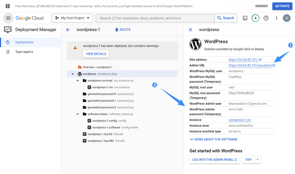Click the MySQL root password value D8ge7ZhhKzBSZX
The image size is (295, 174).
241,93
